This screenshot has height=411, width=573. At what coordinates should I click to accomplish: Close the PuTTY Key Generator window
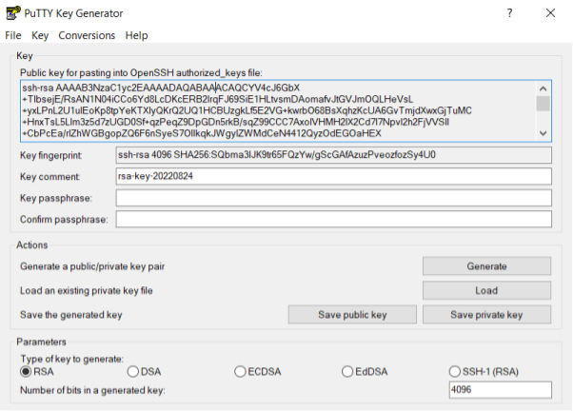551,13
